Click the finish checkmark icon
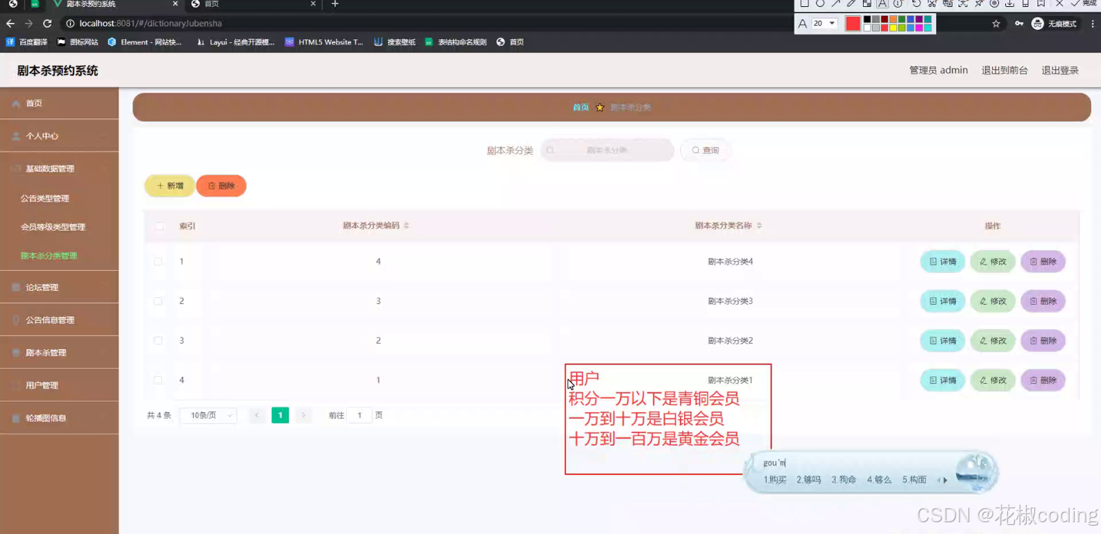Viewport: 1101px width, 534px height. pos(1076,3)
